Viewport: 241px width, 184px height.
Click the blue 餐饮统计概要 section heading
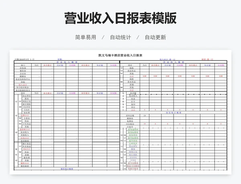[67, 169]
